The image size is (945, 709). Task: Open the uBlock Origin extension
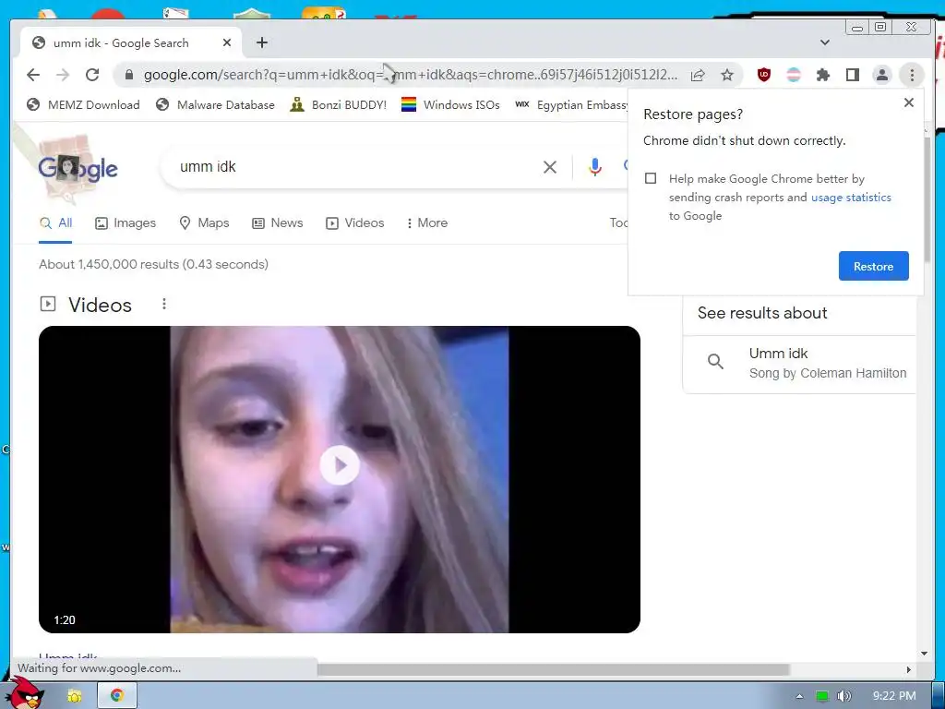click(763, 75)
